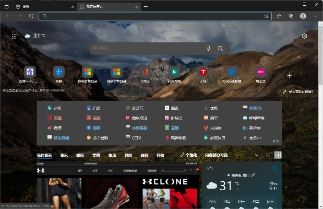323x209 pixels.
Task: Click the magnifier search button in search box
Action: (221, 49)
